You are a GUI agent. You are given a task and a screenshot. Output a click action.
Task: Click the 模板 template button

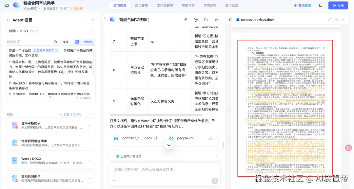point(66,42)
